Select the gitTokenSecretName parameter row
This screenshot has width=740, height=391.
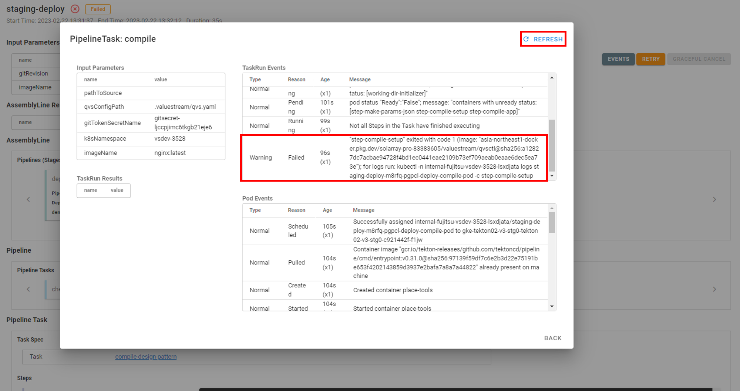(x=151, y=123)
